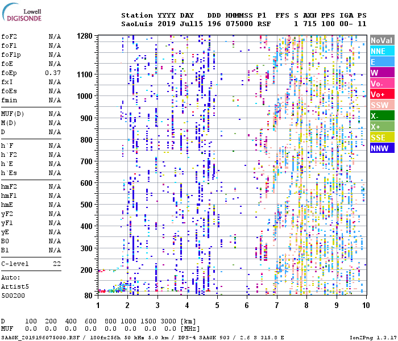Click the 1100 height axis label
This screenshot has height=341, width=398.
pyautogui.click(x=85, y=74)
